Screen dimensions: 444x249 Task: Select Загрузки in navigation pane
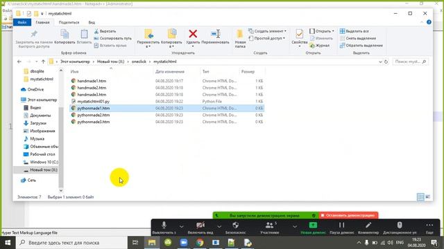[x=38, y=123]
